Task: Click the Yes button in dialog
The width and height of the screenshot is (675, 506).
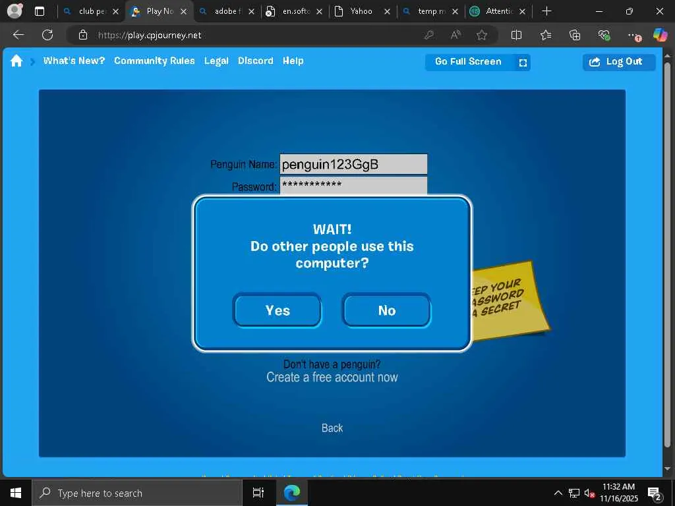Action: [x=278, y=310]
